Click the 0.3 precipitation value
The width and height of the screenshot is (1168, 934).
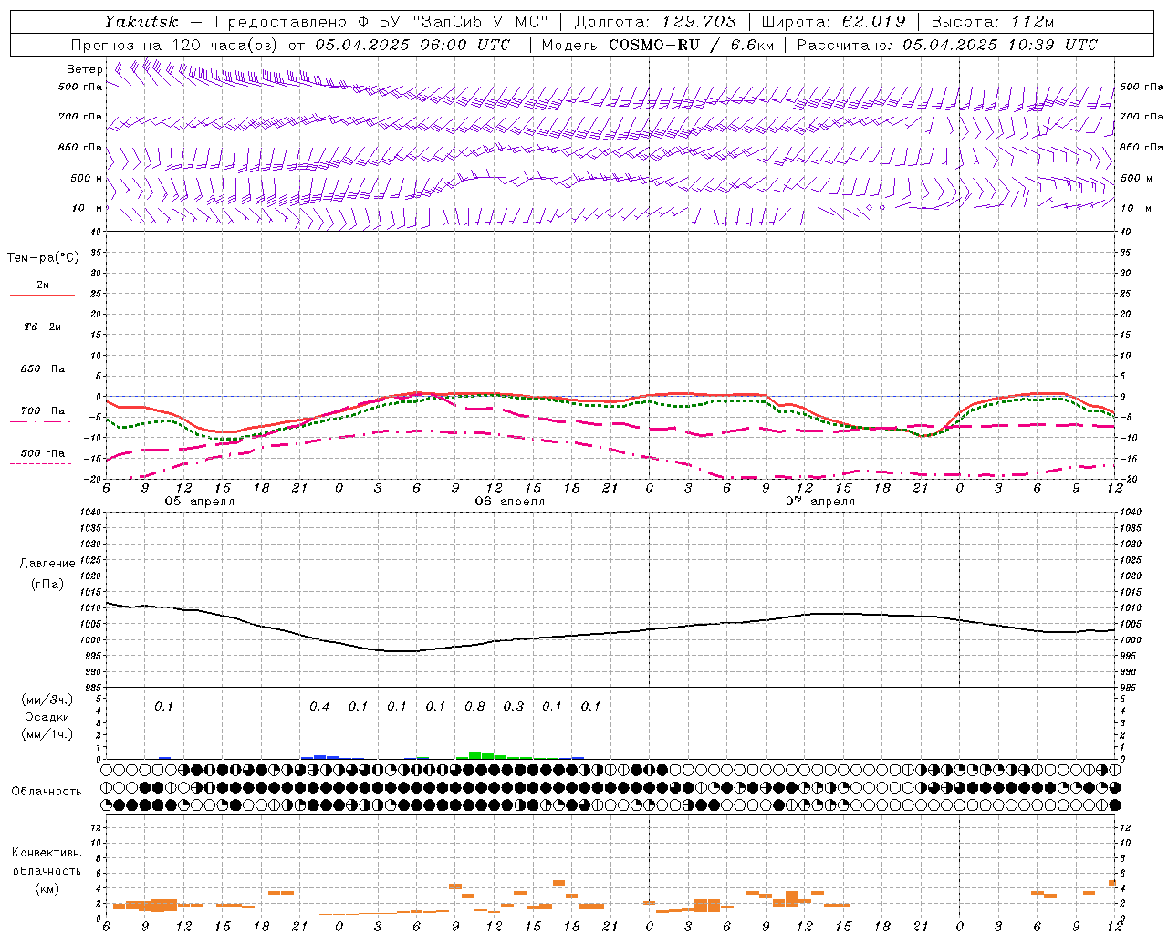click(x=514, y=706)
